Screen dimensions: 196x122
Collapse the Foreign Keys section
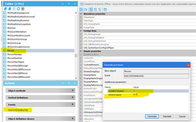pyautogui.click(x=81, y=31)
